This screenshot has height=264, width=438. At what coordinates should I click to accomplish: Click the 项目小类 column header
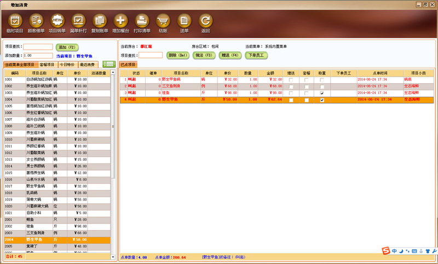[418, 73]
